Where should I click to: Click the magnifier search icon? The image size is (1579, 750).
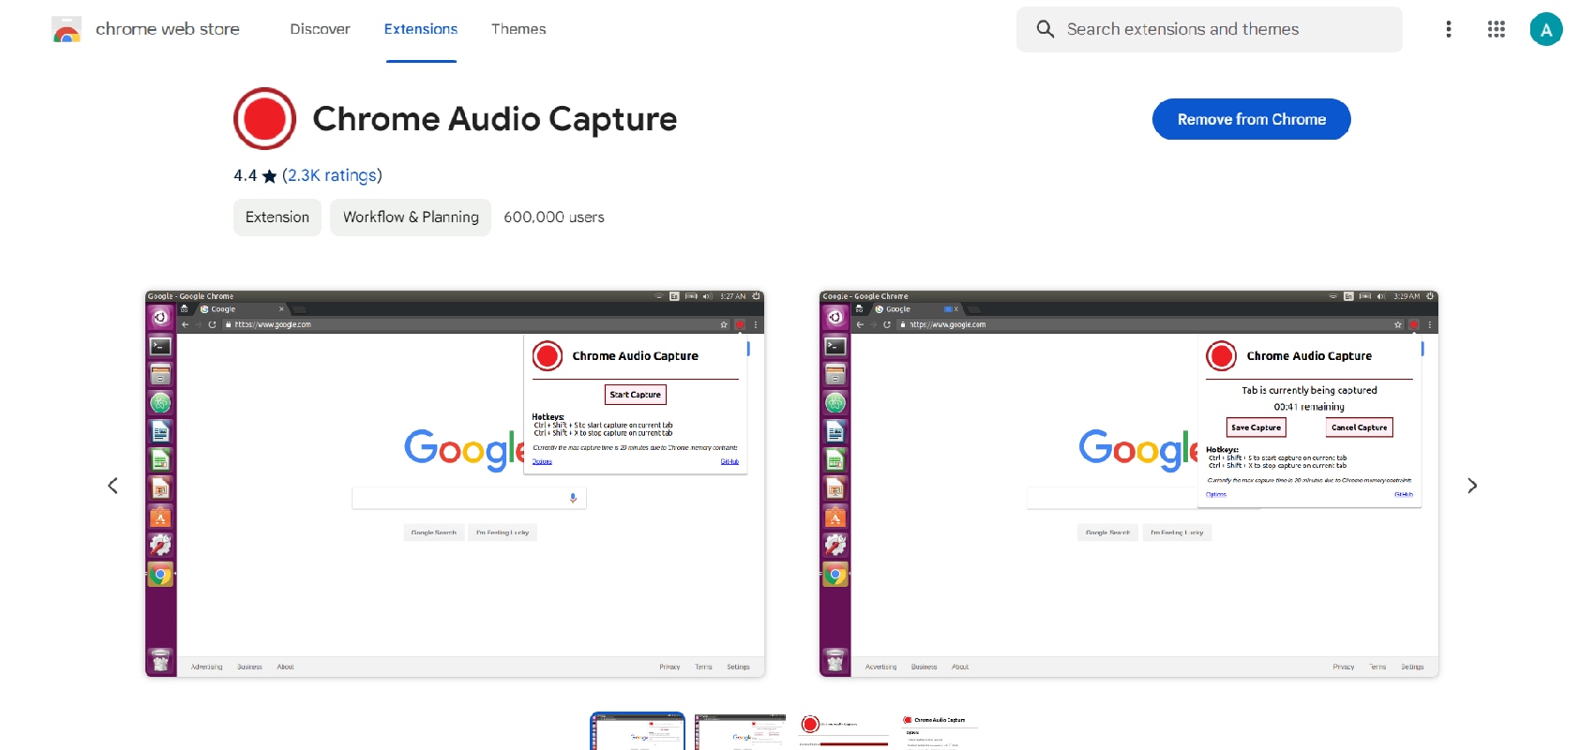(x=1045, y=29)
